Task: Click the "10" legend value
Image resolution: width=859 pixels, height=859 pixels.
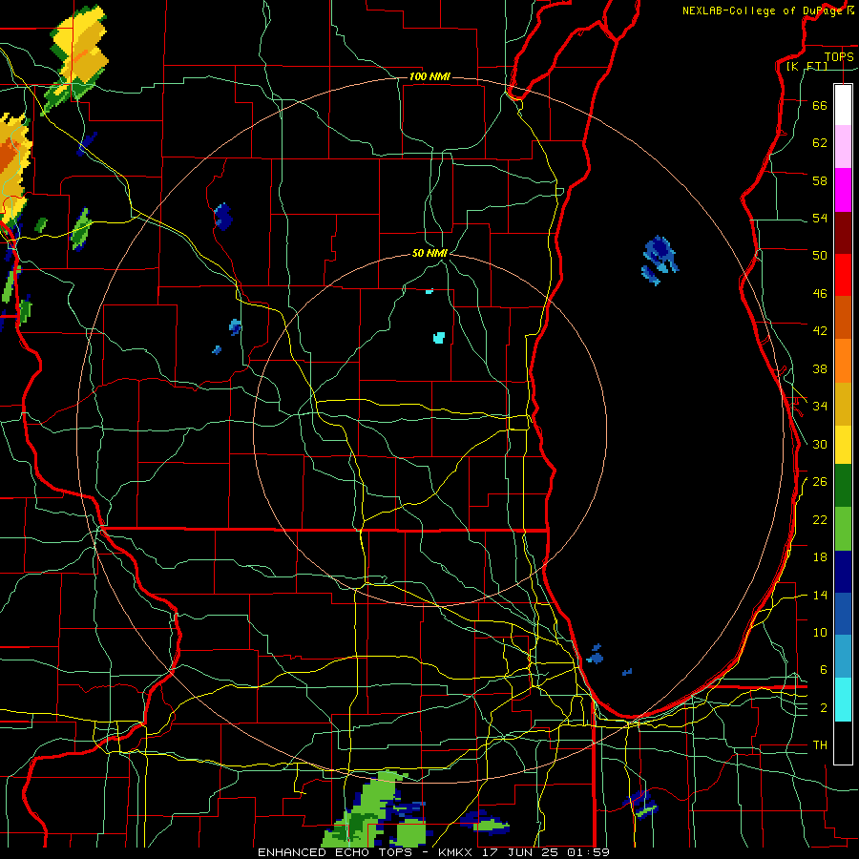Action: 820,632
